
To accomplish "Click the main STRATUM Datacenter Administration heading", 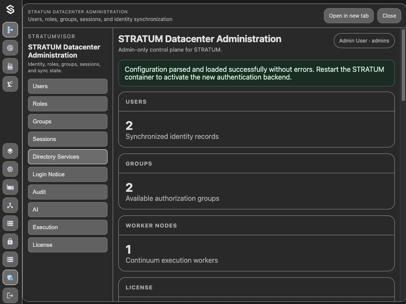I will (200, 39).
